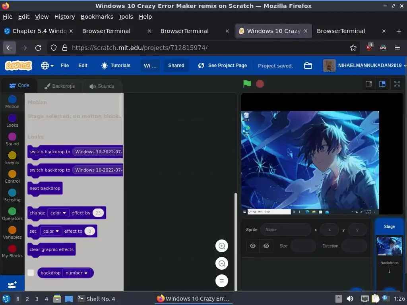Screen dimensions: 407x305
Task: Hide sprite using crossed eye icon
Action: pyautogui.click(x=266, y=246)
